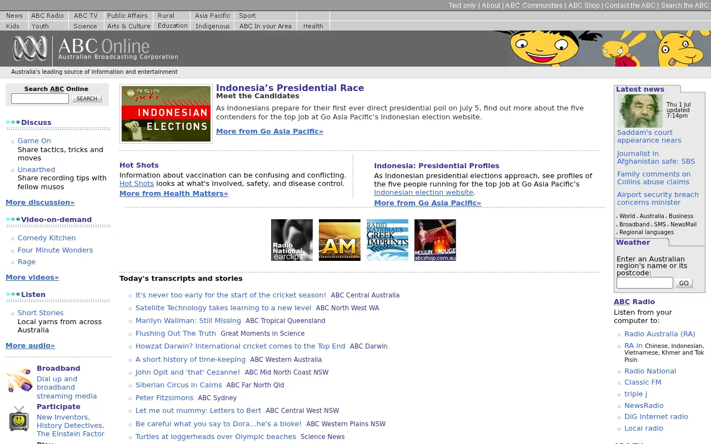
Task: Open the AM program thumbnail
Action: click(x=339, y=240)
